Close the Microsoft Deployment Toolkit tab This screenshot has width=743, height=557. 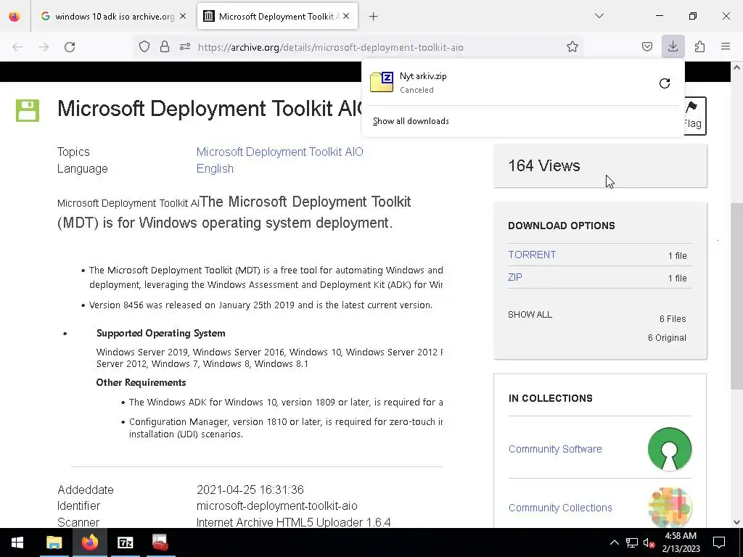pos(346,16)
